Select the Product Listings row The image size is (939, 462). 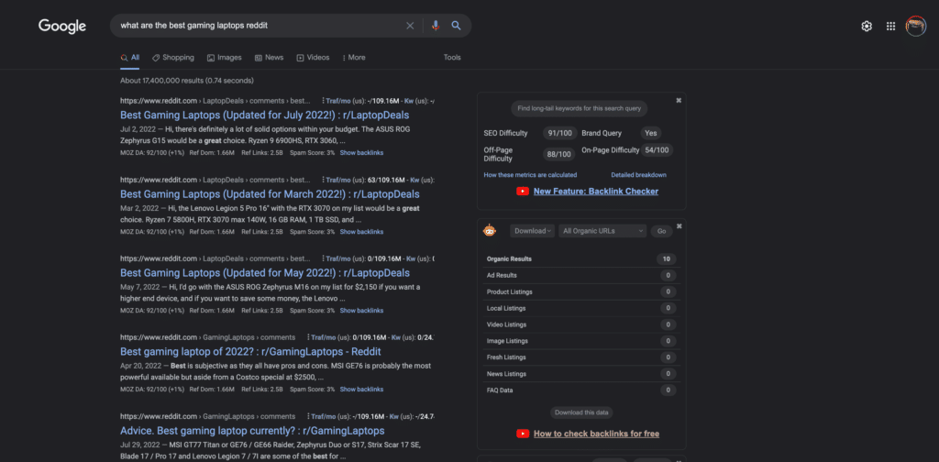click(x=580, y=292)
